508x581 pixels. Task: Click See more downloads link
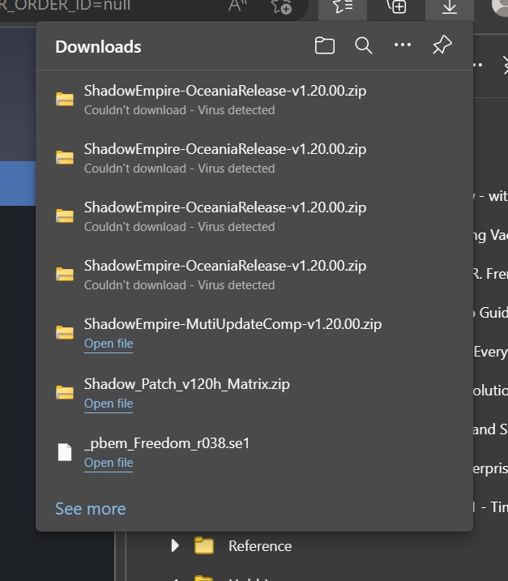pos(91,509)
